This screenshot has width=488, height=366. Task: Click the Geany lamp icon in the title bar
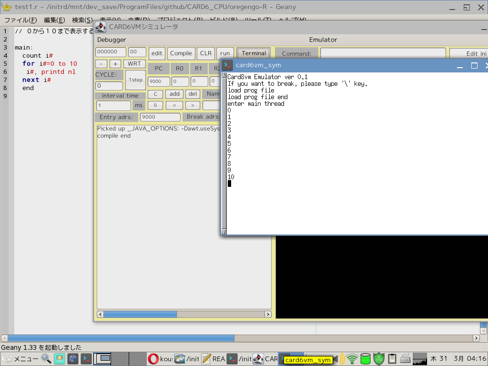[x=7, y=7]
